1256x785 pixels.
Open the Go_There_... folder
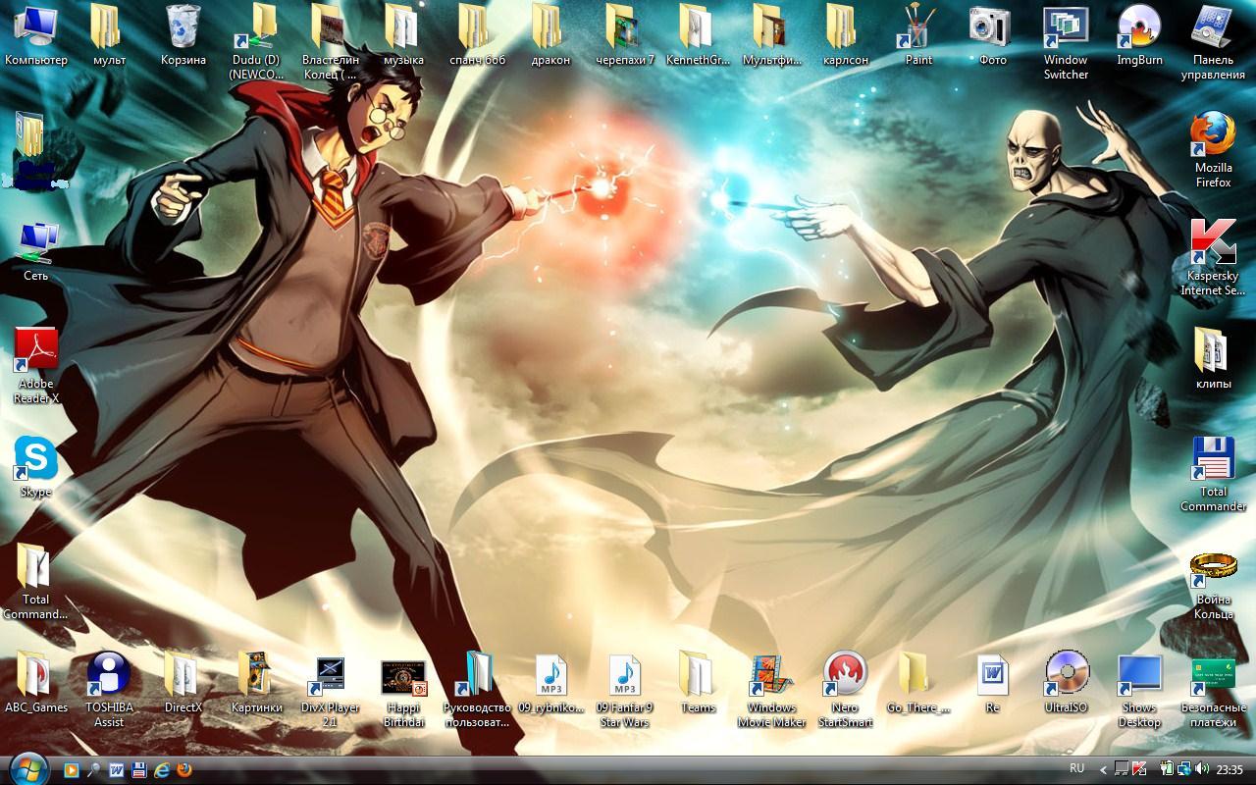918,682
